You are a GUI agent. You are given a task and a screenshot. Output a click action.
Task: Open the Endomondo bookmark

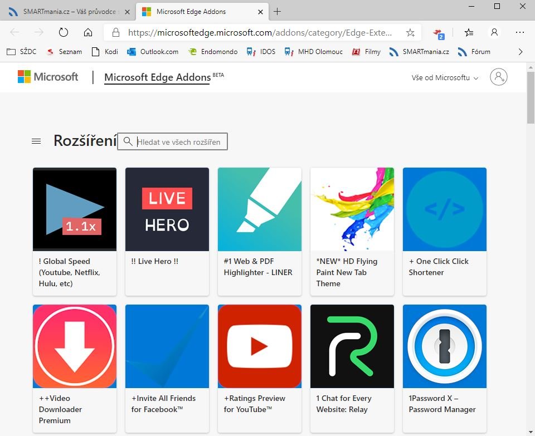(213, 52)
